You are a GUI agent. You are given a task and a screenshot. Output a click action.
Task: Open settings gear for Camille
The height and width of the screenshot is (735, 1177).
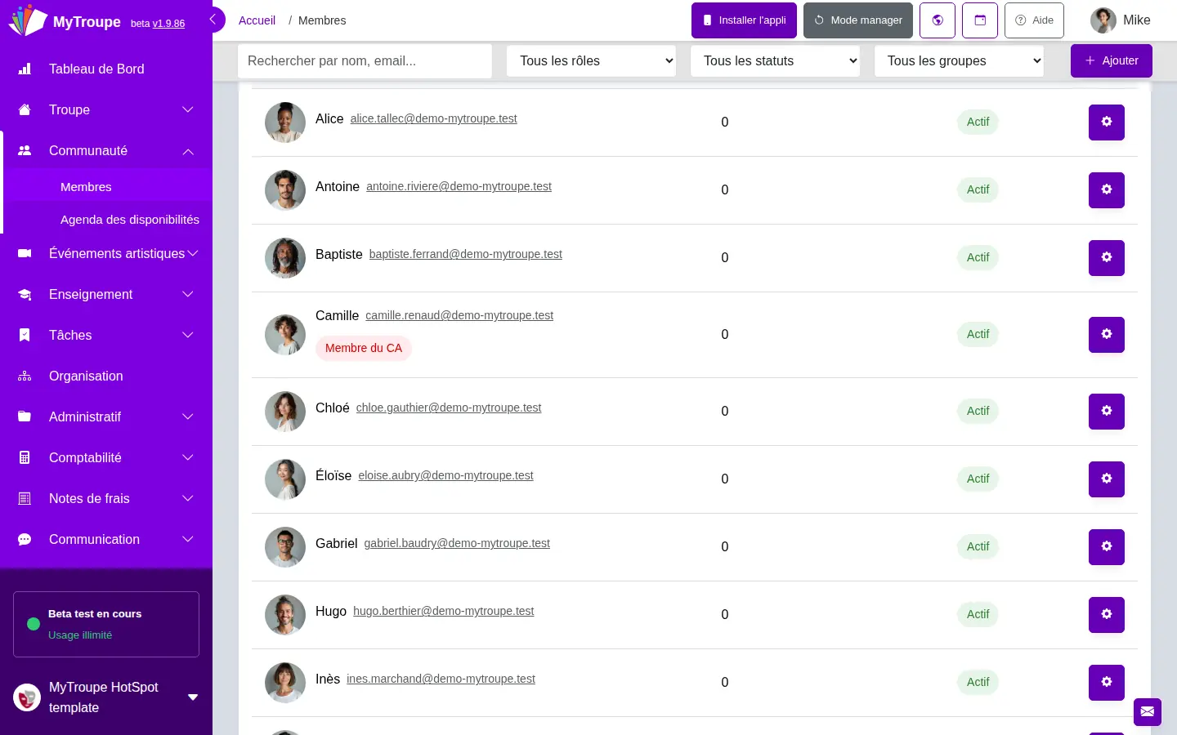coord(1107,335)
